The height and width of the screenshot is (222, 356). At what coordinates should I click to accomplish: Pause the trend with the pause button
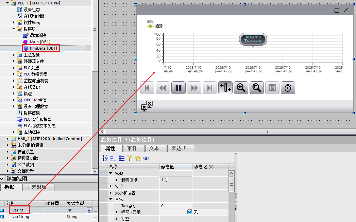coord(179,88)
